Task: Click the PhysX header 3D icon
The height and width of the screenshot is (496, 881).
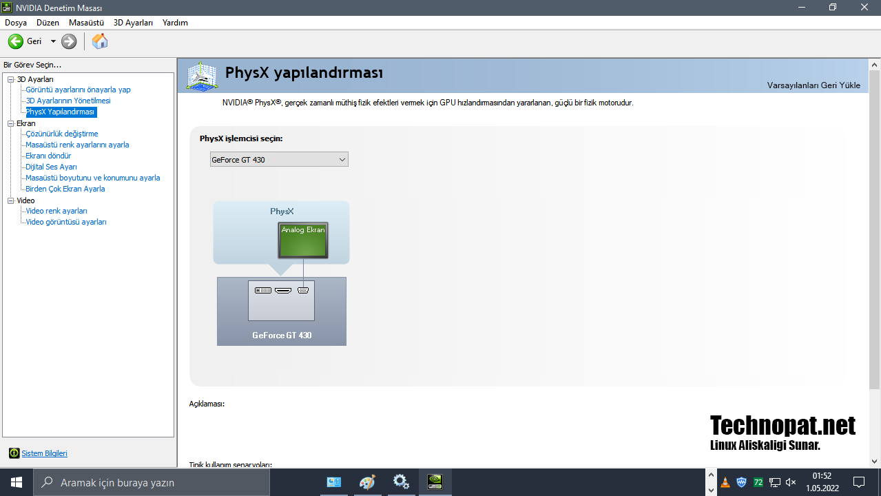Action: [202, 76]
